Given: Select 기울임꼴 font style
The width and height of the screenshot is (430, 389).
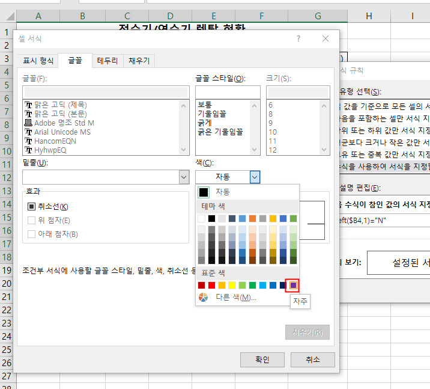Looking at the screenshot, I should tap(212, 114).
